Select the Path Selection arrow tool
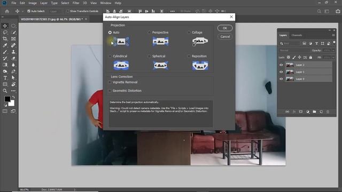 [x=13, y=78]
